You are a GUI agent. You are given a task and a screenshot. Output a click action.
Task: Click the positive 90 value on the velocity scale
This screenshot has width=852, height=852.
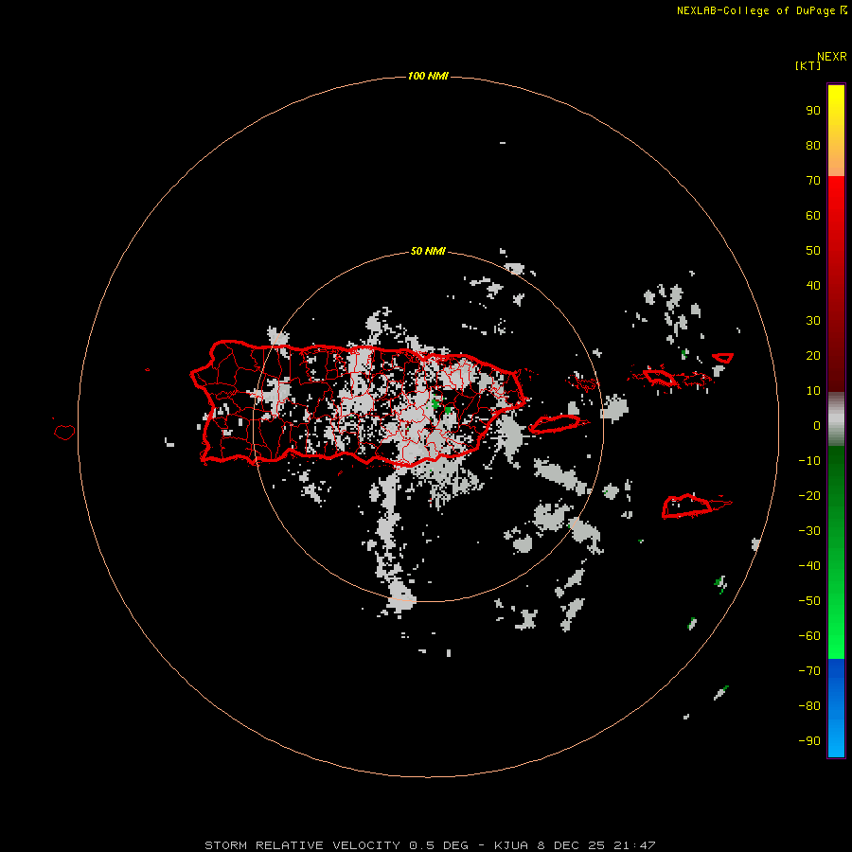(x=813, y=111)
